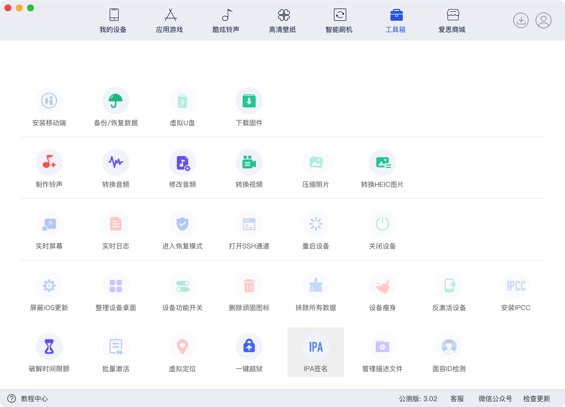Switch to the 我的设备 tab
This screenshot has width=565, height=407.
[x=113, y=21]
